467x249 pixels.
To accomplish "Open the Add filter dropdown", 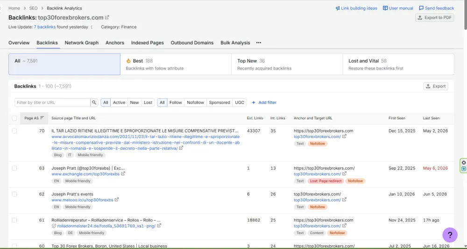I will (x=264, y=102).
